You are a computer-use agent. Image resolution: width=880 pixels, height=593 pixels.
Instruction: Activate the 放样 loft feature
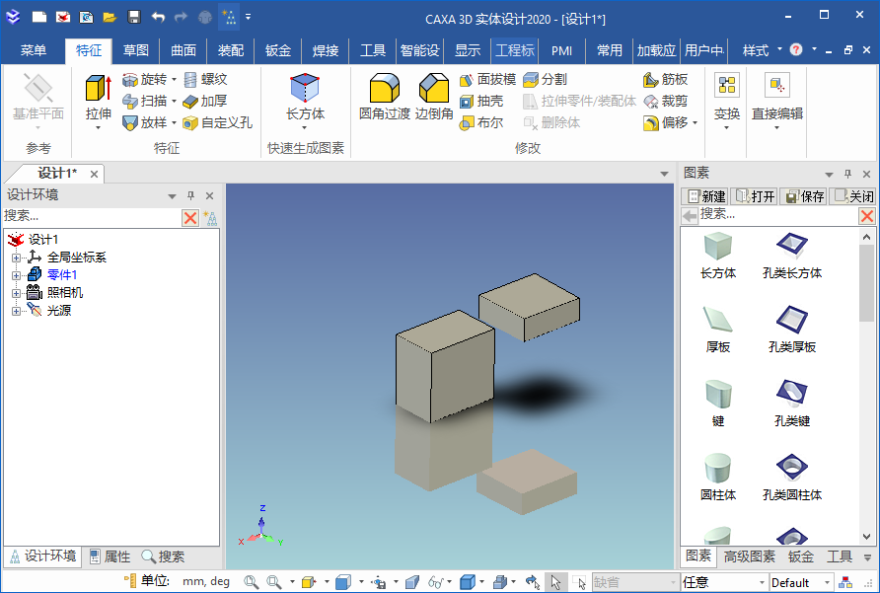coord(144,122)
